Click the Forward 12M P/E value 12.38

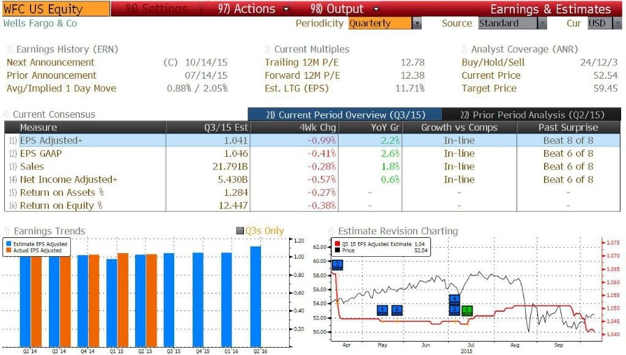413,75
